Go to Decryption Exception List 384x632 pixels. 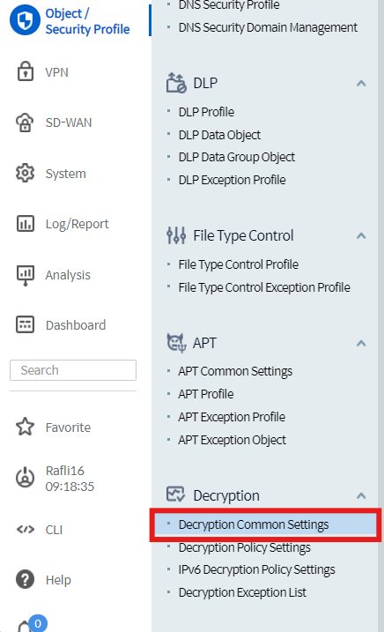pyautogui.click(x=242, y=592)
